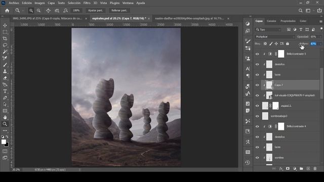Image resolution: width=324 pixels, height=182 pixels.
Task: Close the espirales.psd document tab
Action: click(149, 19)
